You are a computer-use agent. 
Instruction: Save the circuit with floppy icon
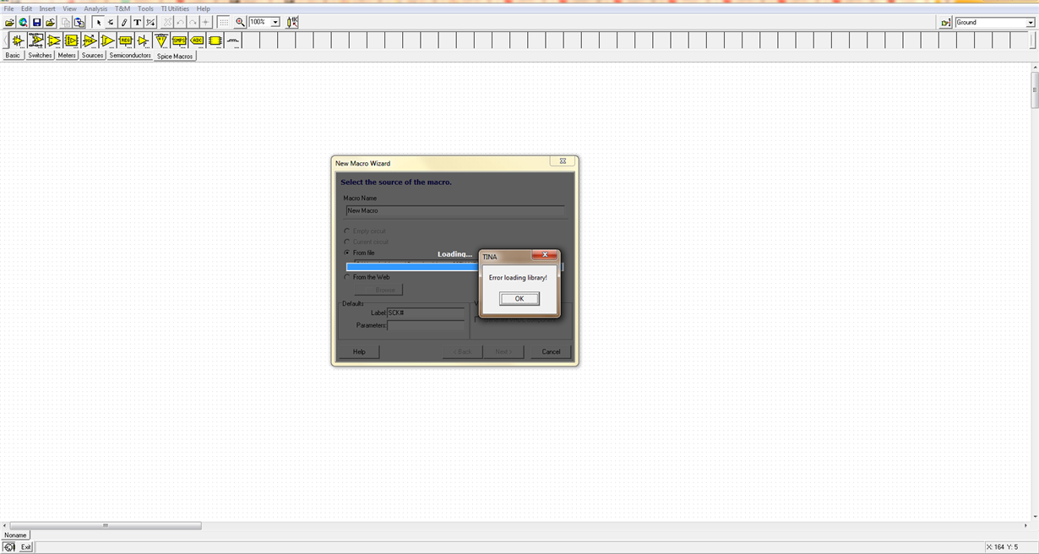[36, 23]
